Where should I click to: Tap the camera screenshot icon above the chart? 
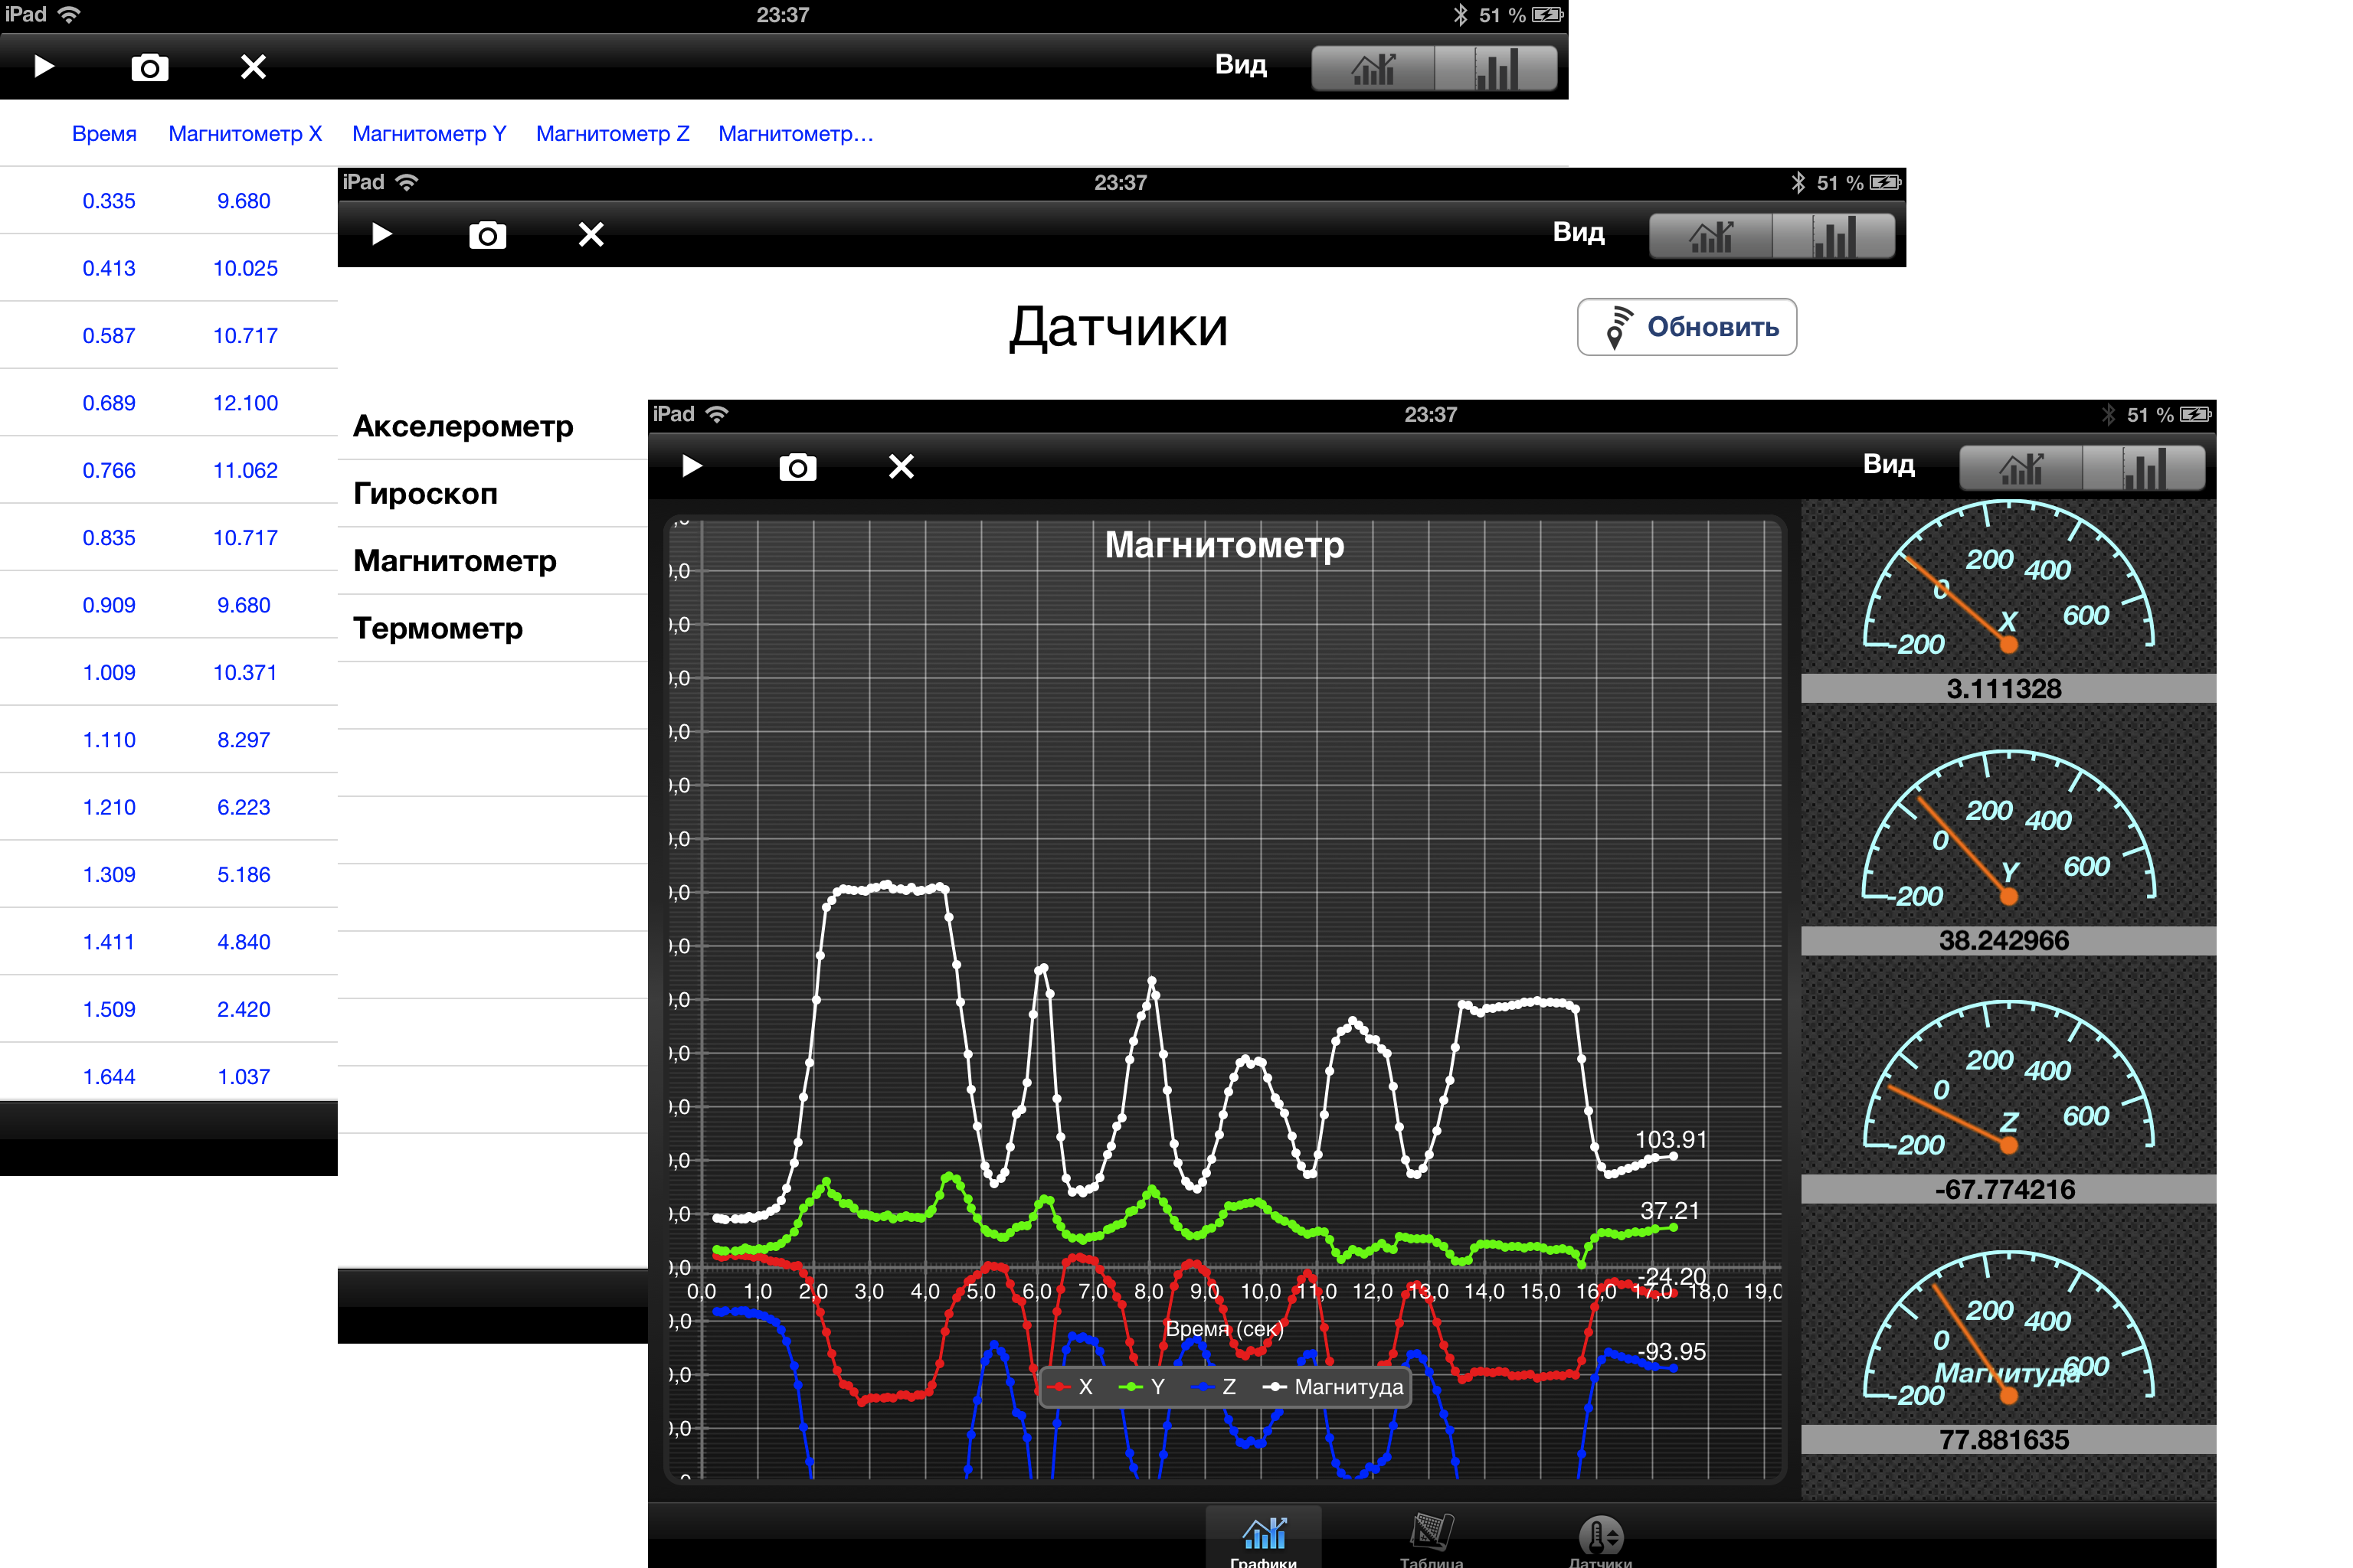pyautogui.click(x=797, y=467)
